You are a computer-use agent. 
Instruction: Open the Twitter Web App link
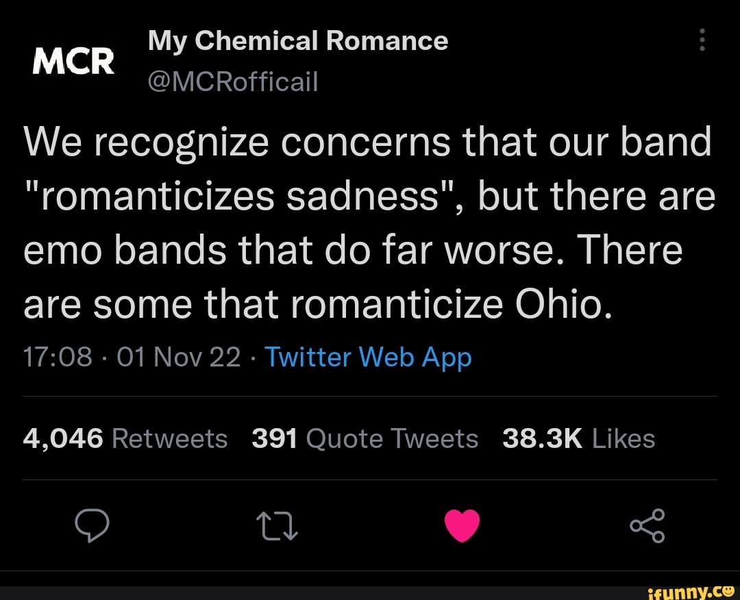tap(367, 357)
